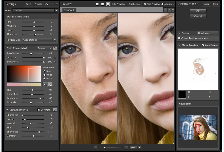Screen dimensions: 224x152
Task: Click the Bracketing button
Action: point(134,4)
